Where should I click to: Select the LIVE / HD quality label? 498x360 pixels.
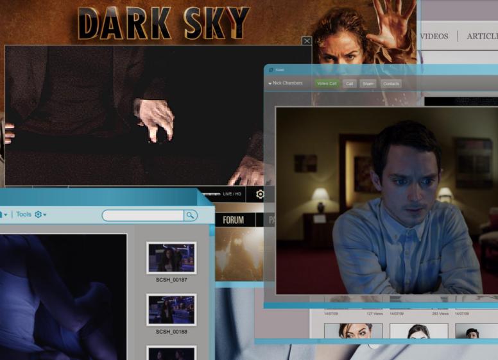pyautogui.click(x=232, y=194)
